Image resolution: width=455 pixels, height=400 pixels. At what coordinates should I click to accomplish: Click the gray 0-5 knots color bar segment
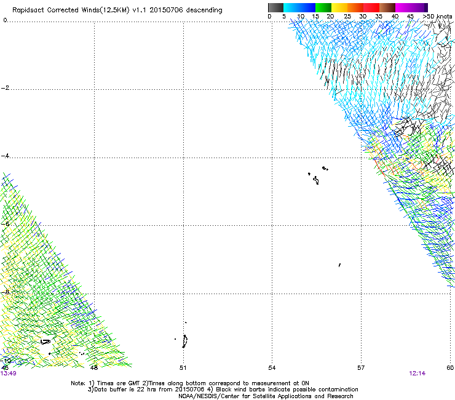(x=275, y=7)
